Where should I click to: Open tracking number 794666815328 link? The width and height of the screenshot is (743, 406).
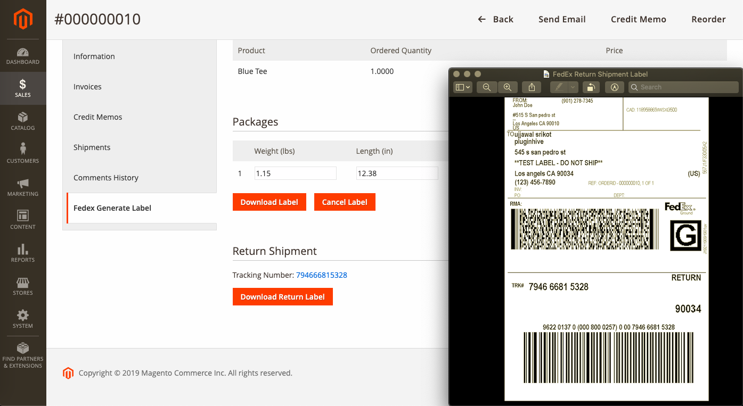322,275
